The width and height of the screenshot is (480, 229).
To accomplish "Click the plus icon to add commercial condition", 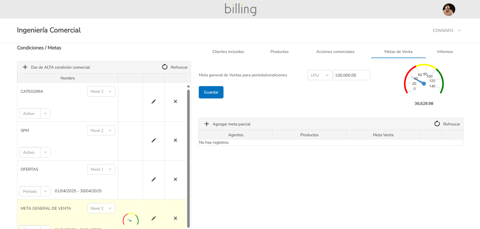I will tap(25, 67).
